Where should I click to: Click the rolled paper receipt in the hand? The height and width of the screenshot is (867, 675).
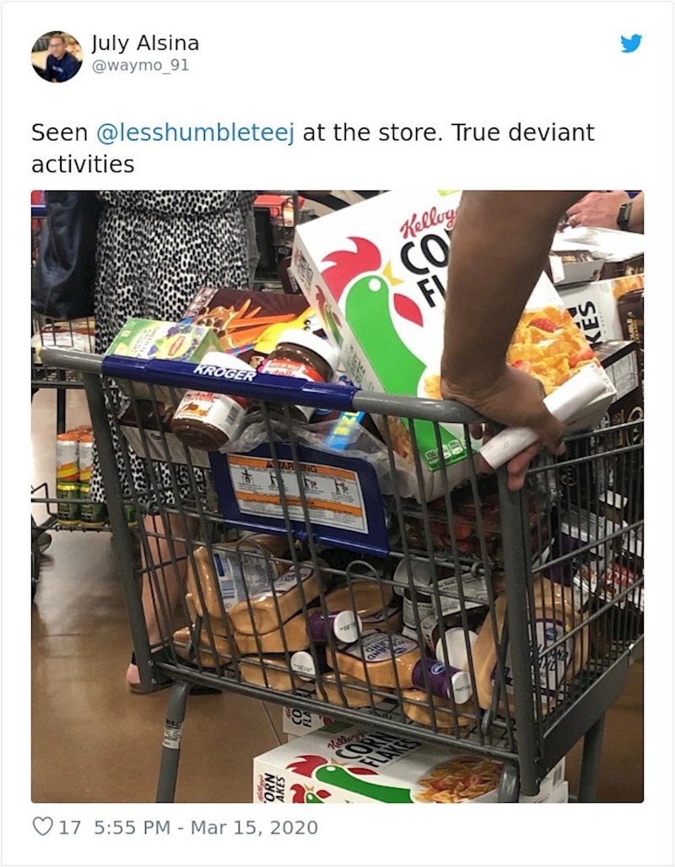click(543, 420)
